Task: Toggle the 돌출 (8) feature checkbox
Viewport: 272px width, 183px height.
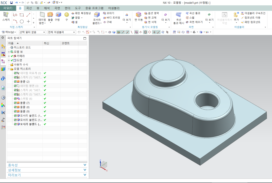Action: (15, 107)
